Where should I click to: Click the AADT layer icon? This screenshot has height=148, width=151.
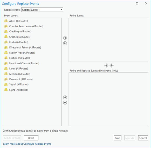6,21
